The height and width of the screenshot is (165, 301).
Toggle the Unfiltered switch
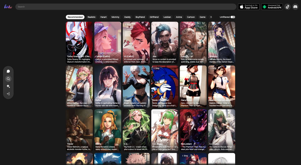point(233,17)
